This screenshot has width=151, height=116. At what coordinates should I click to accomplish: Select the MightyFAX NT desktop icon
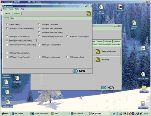(143, 104)
